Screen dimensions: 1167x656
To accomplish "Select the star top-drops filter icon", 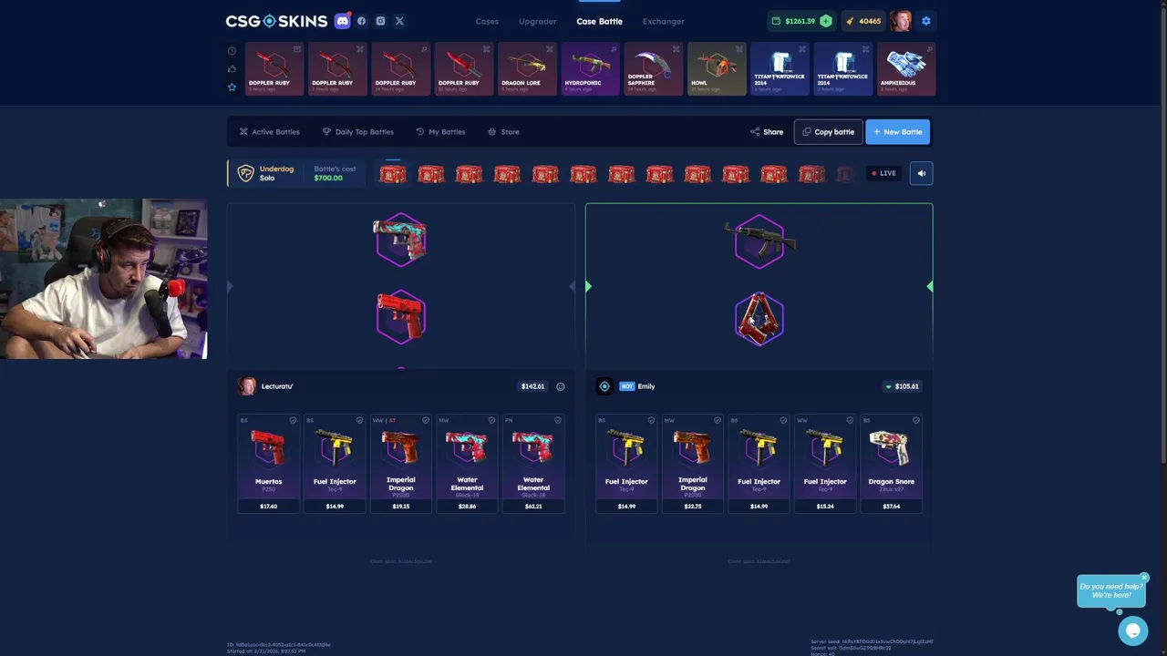I will coord(232,87).
